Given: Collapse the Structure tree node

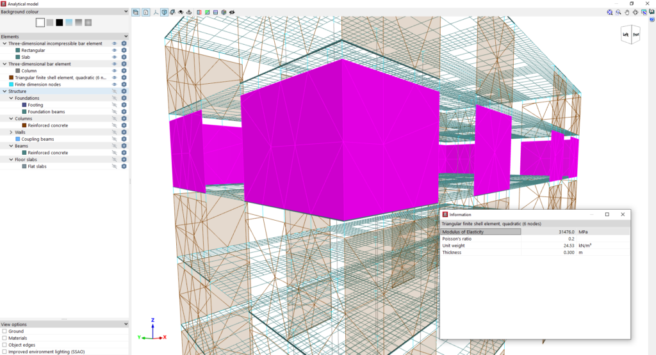Looking at the screenshot, I should point(4,91).
